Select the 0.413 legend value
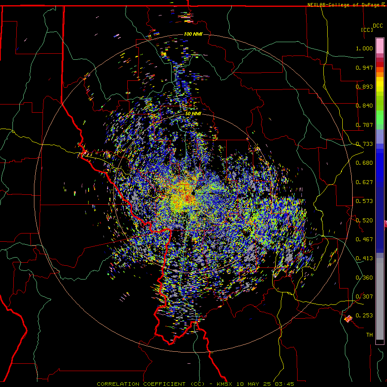 pyautogui.click(x=364, y=258)
